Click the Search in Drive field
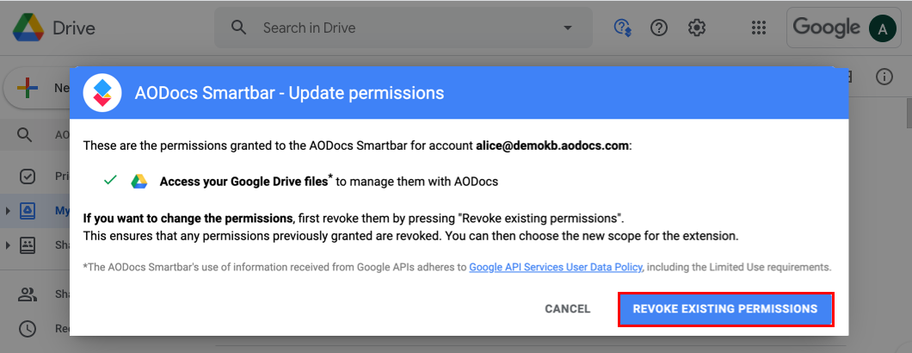The width and height of the screenshot is (912, 353). 403,28
